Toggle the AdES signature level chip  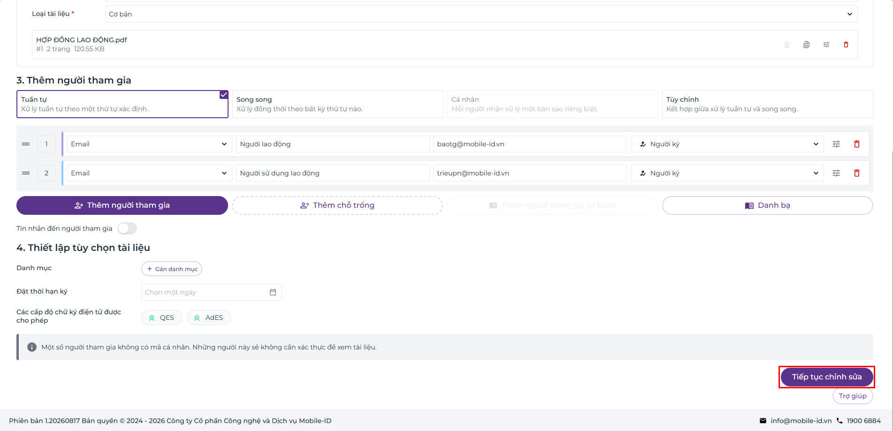coord(209,318)
